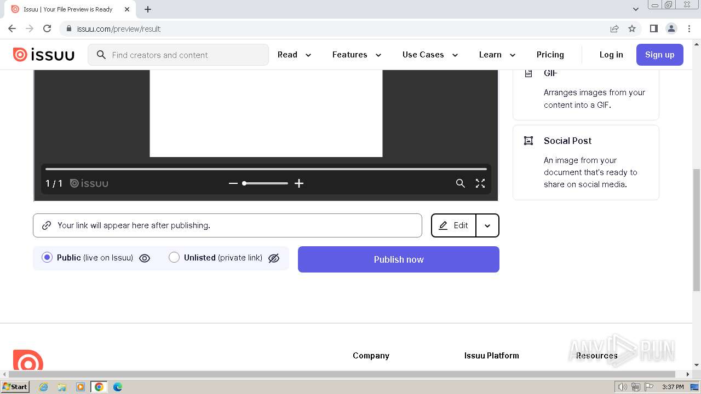Open the Pricing page
This screenshot has width=701, height=394.
point(550,55)
